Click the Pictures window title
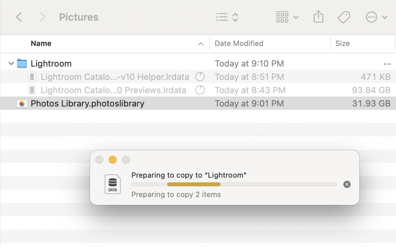Screen dimensions: 396x247 (79, 17)
